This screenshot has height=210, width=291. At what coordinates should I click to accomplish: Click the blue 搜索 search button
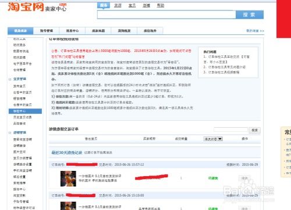coord(250,15)
